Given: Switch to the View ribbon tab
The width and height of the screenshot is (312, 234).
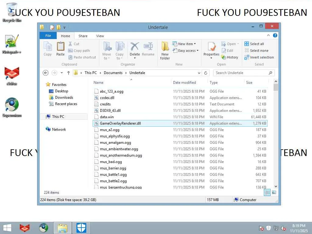Looking at the screenshot, I should (x=100, y=36).
